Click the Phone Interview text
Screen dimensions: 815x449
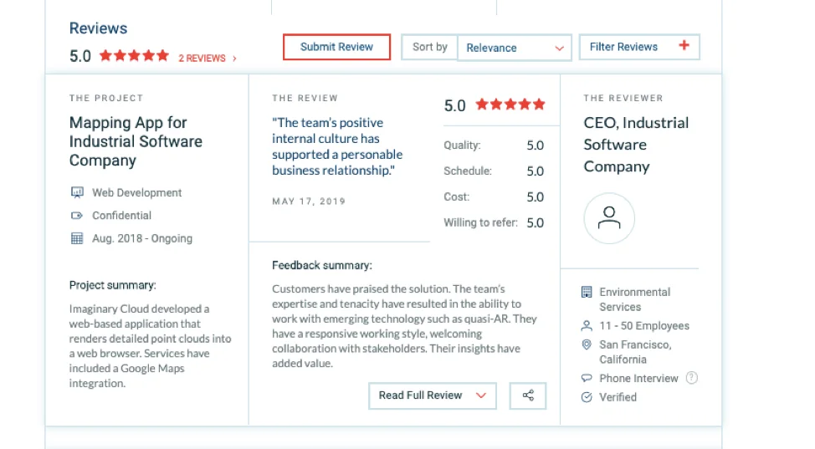pos(638,378)
